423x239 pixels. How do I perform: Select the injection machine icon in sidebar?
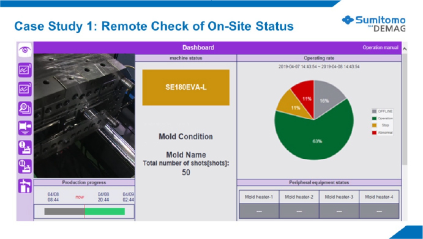point(25,128)
